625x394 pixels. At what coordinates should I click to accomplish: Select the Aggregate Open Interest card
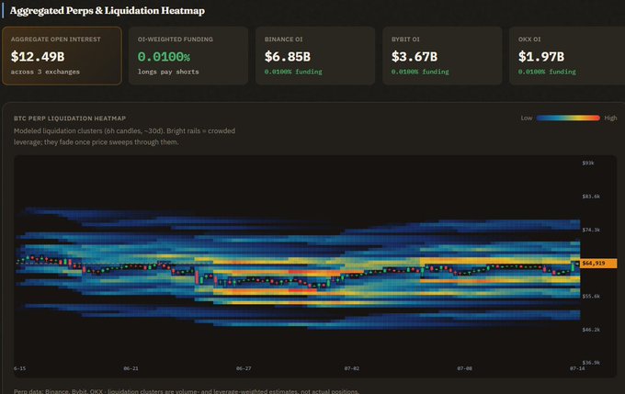pyautogui.click(x=62, y=56)
